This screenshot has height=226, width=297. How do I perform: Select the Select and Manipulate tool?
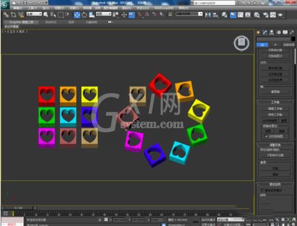pyautogui.click(x=124, y=15)
